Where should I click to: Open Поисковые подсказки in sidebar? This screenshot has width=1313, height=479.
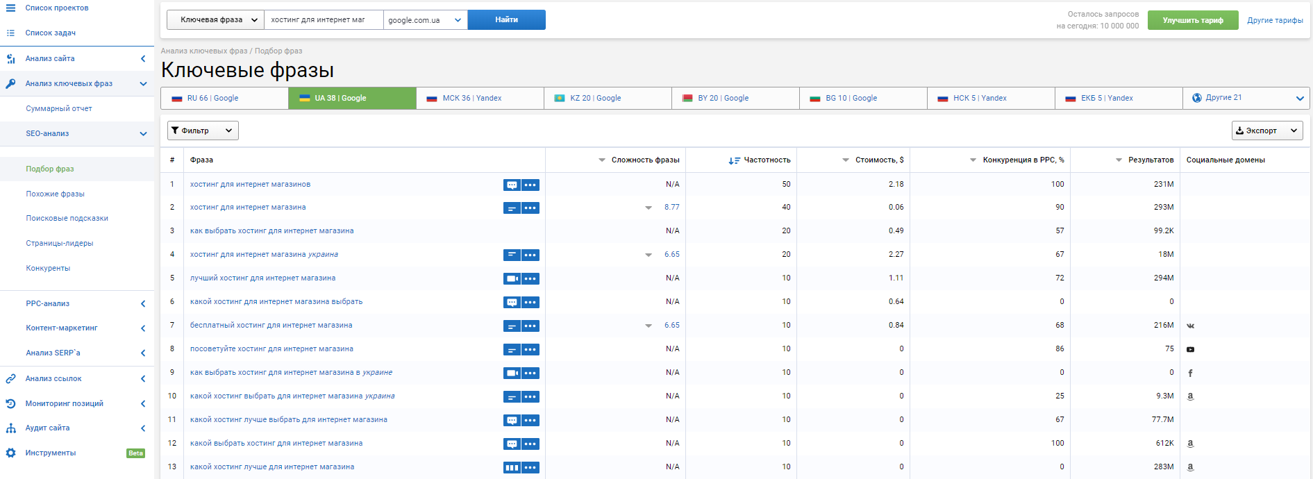coord(67,219)
